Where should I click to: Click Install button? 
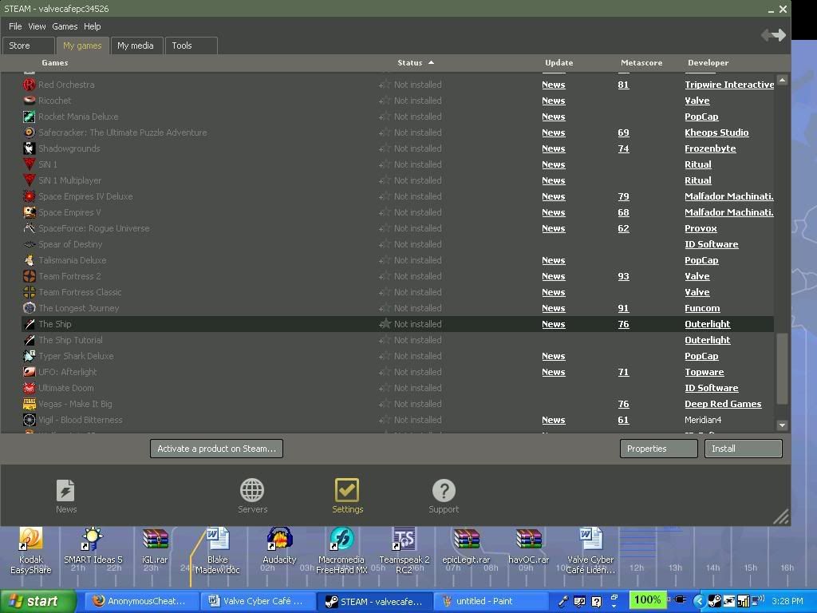click(x=742, y=449)
